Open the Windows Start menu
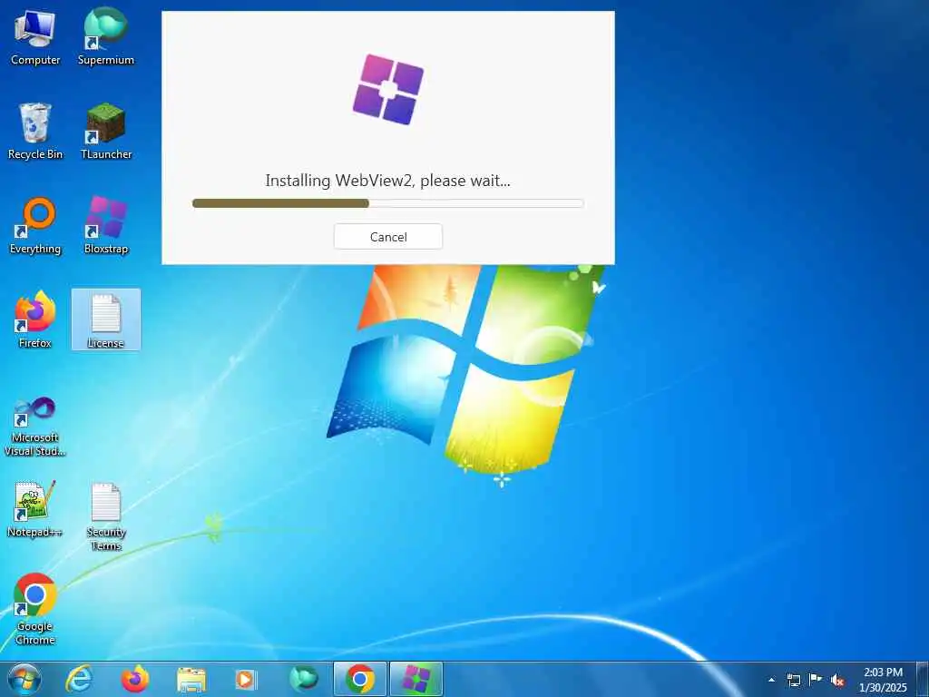 (x=24, y=679)
